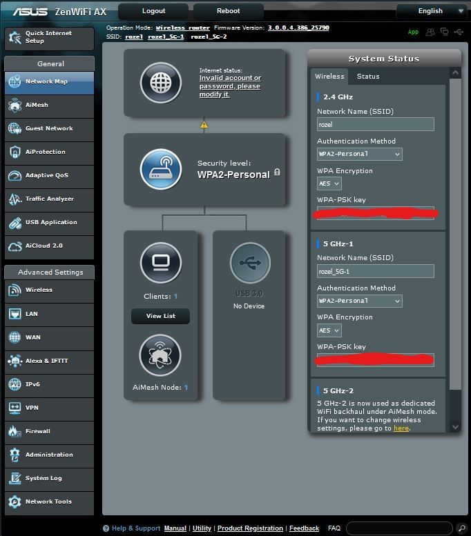The height and width of the screenshot is (536, 471).
Task: Click the Wireless router operation mode link
Action: tap(182, 28)
